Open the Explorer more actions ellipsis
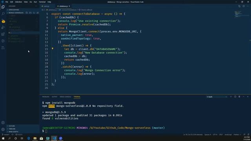This screenshot has height=141, width=251. 36,6
